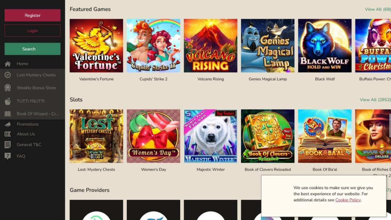Launch Valentine's Fortune game thumbnail
This screenshot has width=391, height=220.
[96, 46]
